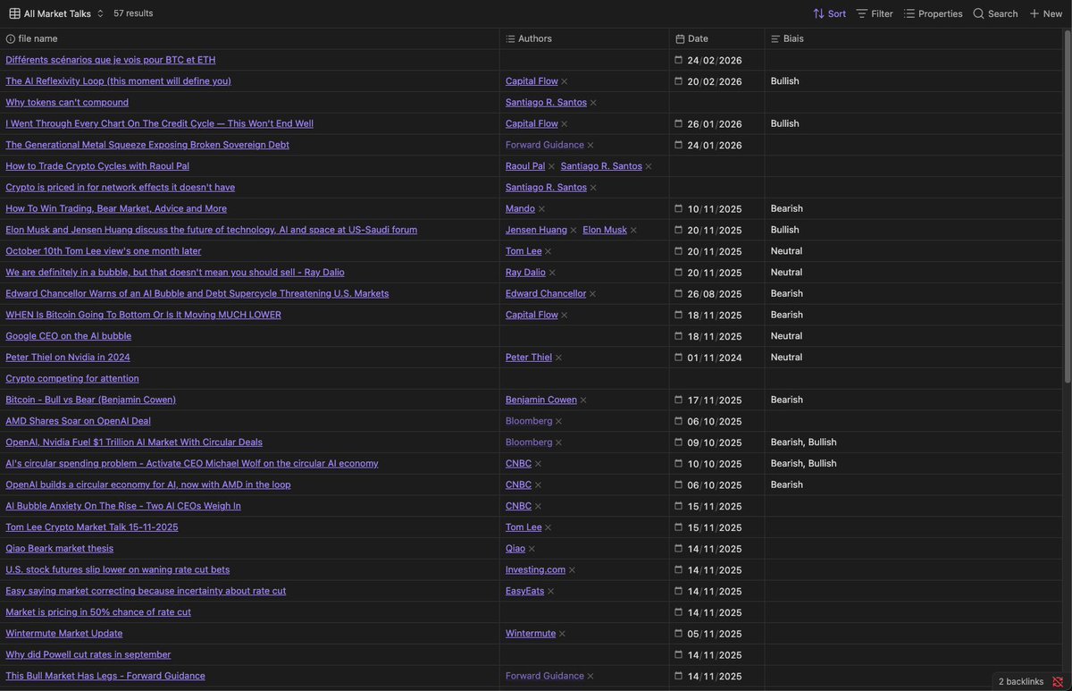The width and height of the screenshot is (1072, 691).
Task: Remove Mando author tag
Action: pos(541,209)
